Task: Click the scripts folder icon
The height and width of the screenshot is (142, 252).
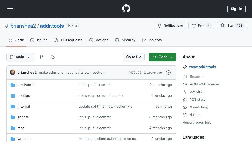Action: pos(13,117)
